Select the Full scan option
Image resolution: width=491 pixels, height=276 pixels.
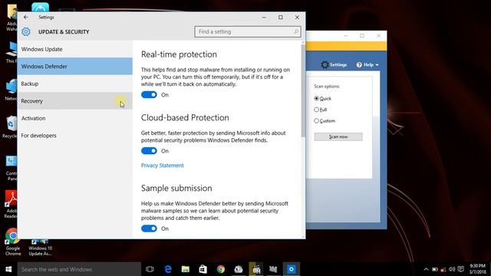tap(316, 110)
